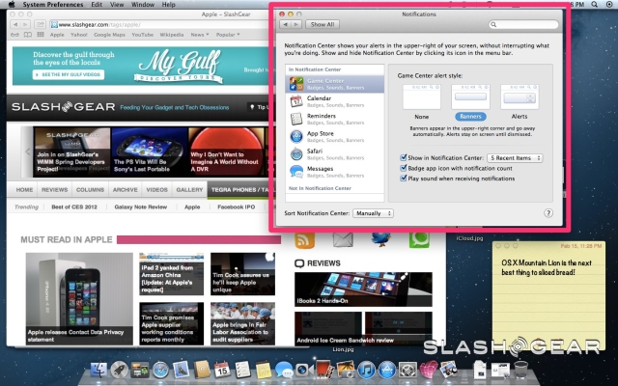Screen dimensions: 618x386
Task: Click the orange RSS feed icon
Action: 305,240
